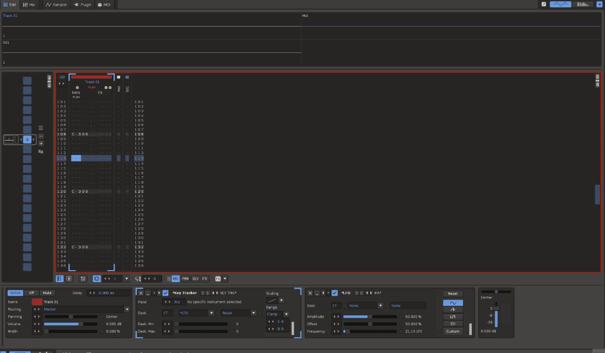The width and height of the screenshot is (605, 353).
Task: Minimize the LFO device panel
Action: (317, 293)
